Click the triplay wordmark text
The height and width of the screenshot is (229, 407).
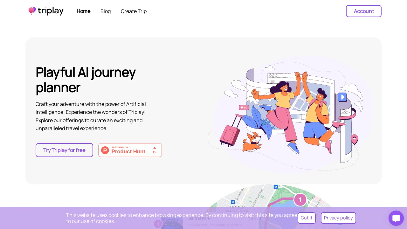point(51,11)
